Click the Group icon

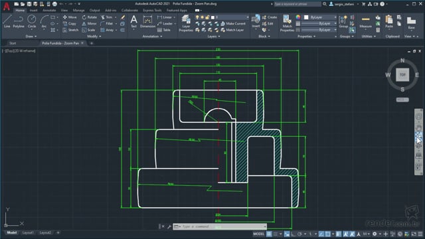(x=343, y=22)
